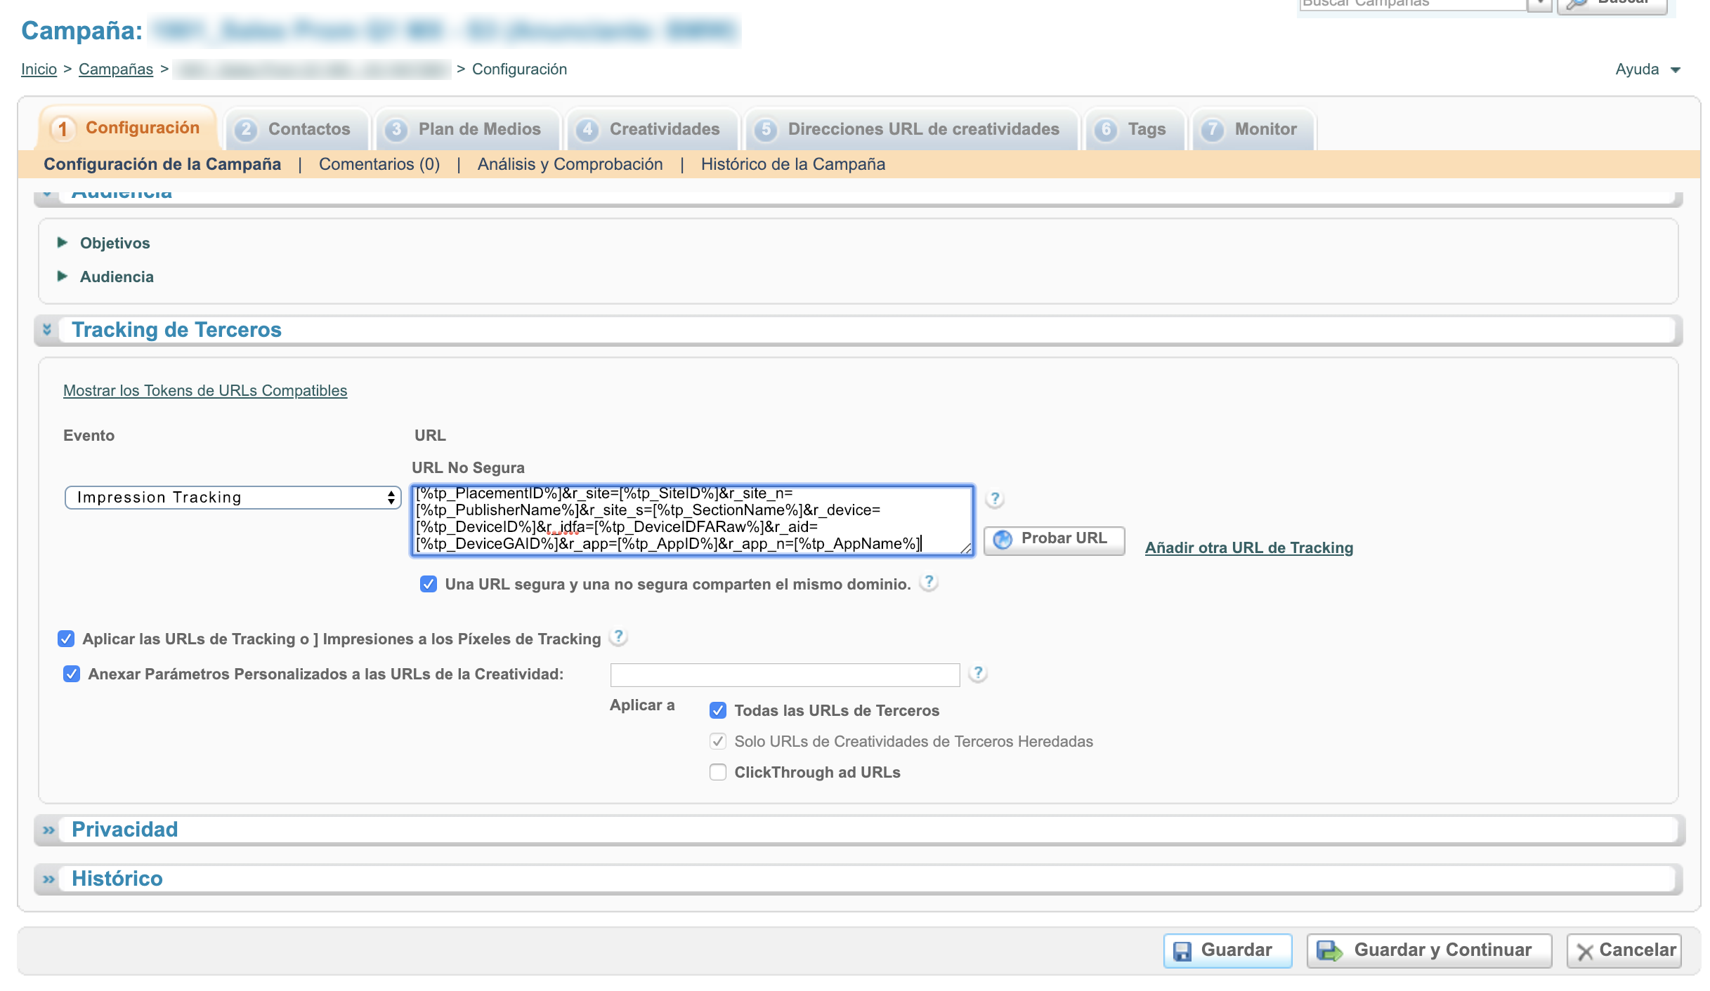
Task: Click Guardar y Continuar button
Action: click(1430, 951)
